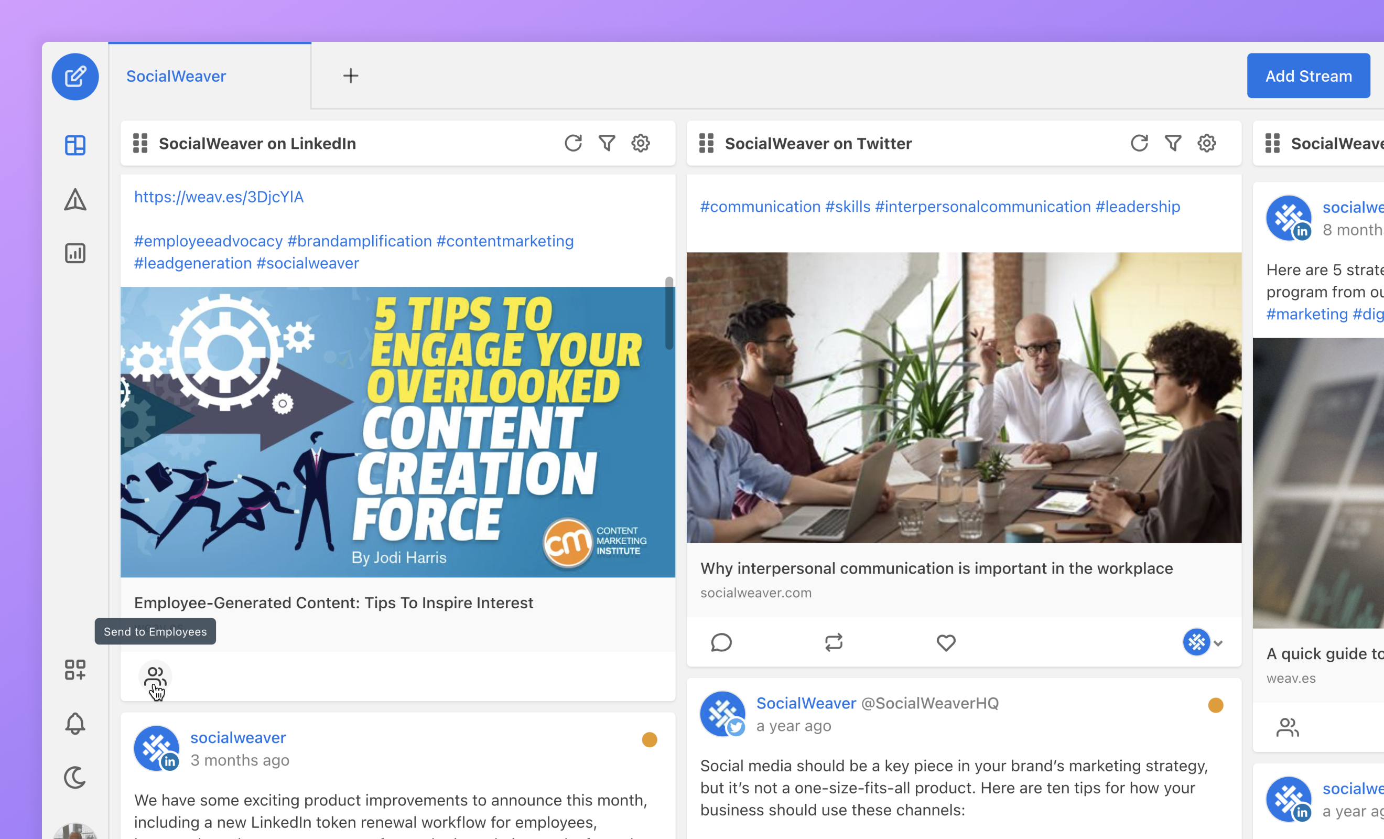Click the #interpersonalcommunication hashtag
Screen dimensions: 1384x839
point(983,207)
